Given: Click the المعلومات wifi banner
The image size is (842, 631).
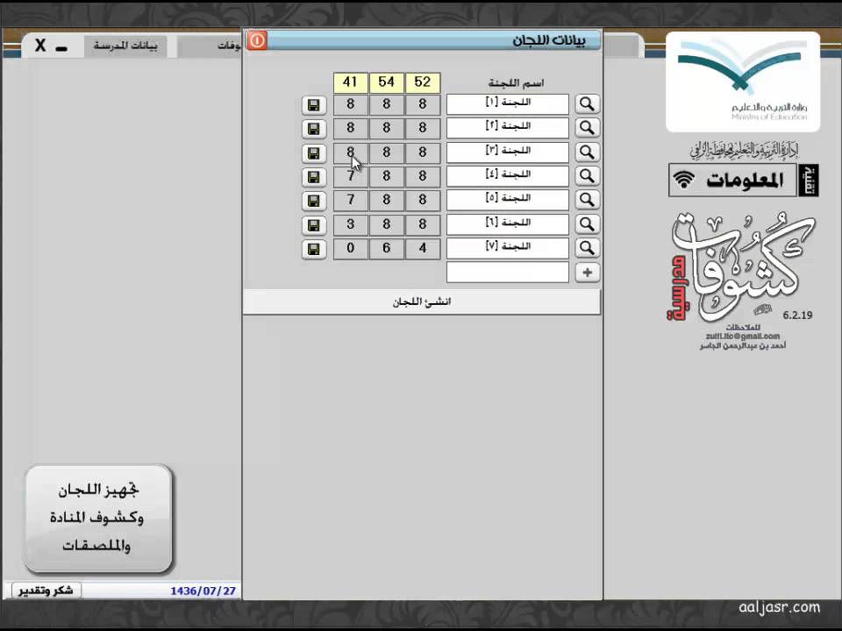Looking at the screenshot, I should pyautogui.click(x=743, y=181).
